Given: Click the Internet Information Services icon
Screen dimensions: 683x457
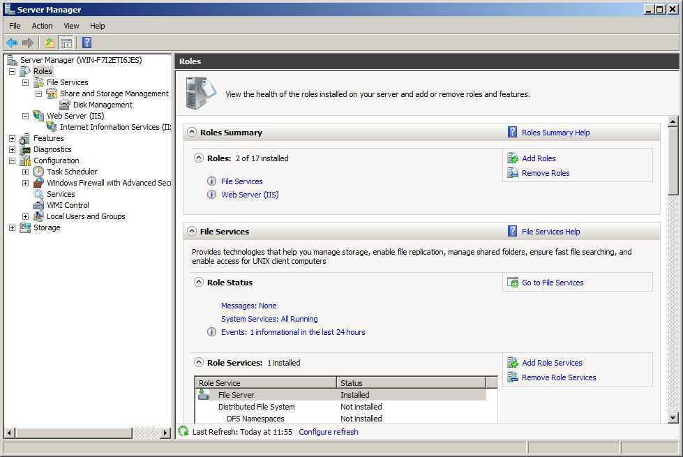Looking at the screenshot, I should point(52,127).
